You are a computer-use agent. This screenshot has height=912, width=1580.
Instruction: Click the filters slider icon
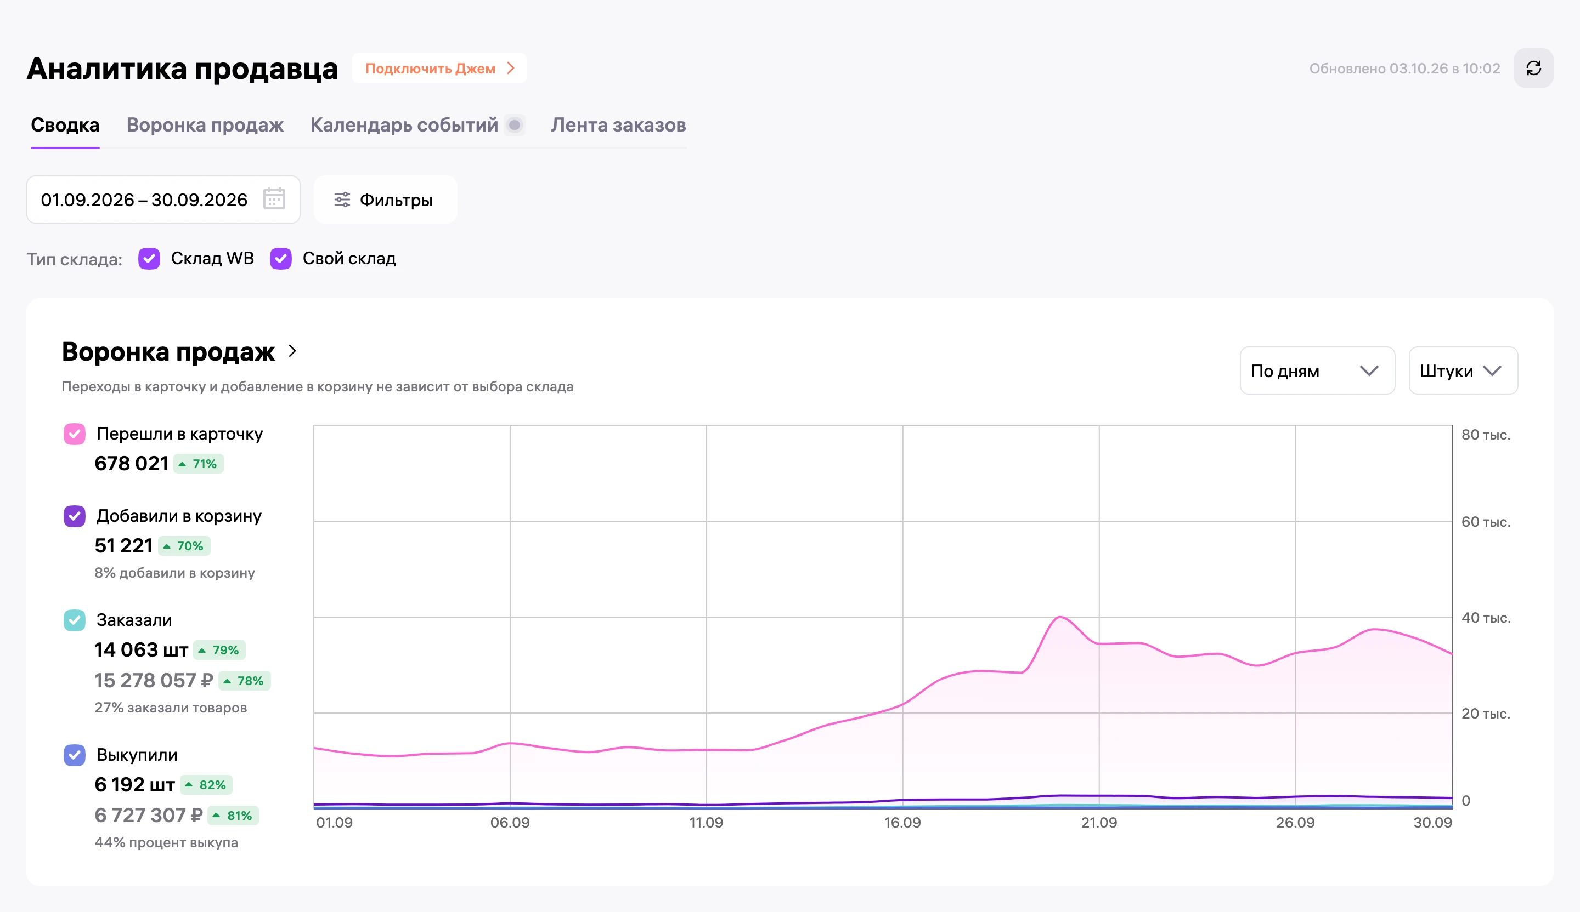tap(342, 200)
